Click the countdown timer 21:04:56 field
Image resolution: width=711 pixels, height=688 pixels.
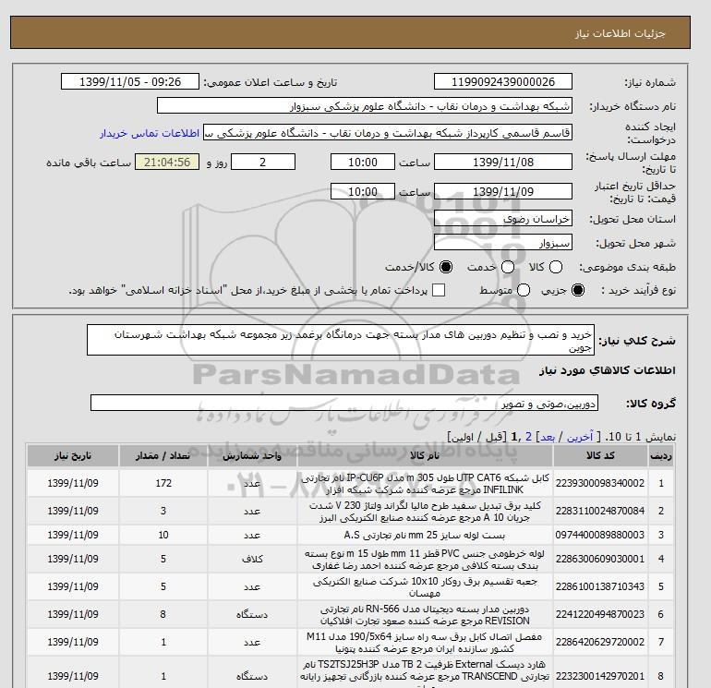click(167, 162)
